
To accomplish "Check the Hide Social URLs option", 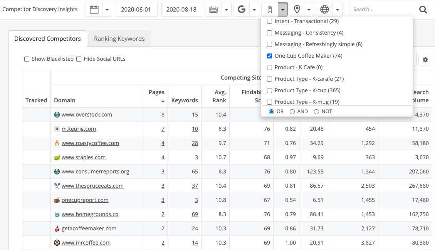I will pos(79,59).
